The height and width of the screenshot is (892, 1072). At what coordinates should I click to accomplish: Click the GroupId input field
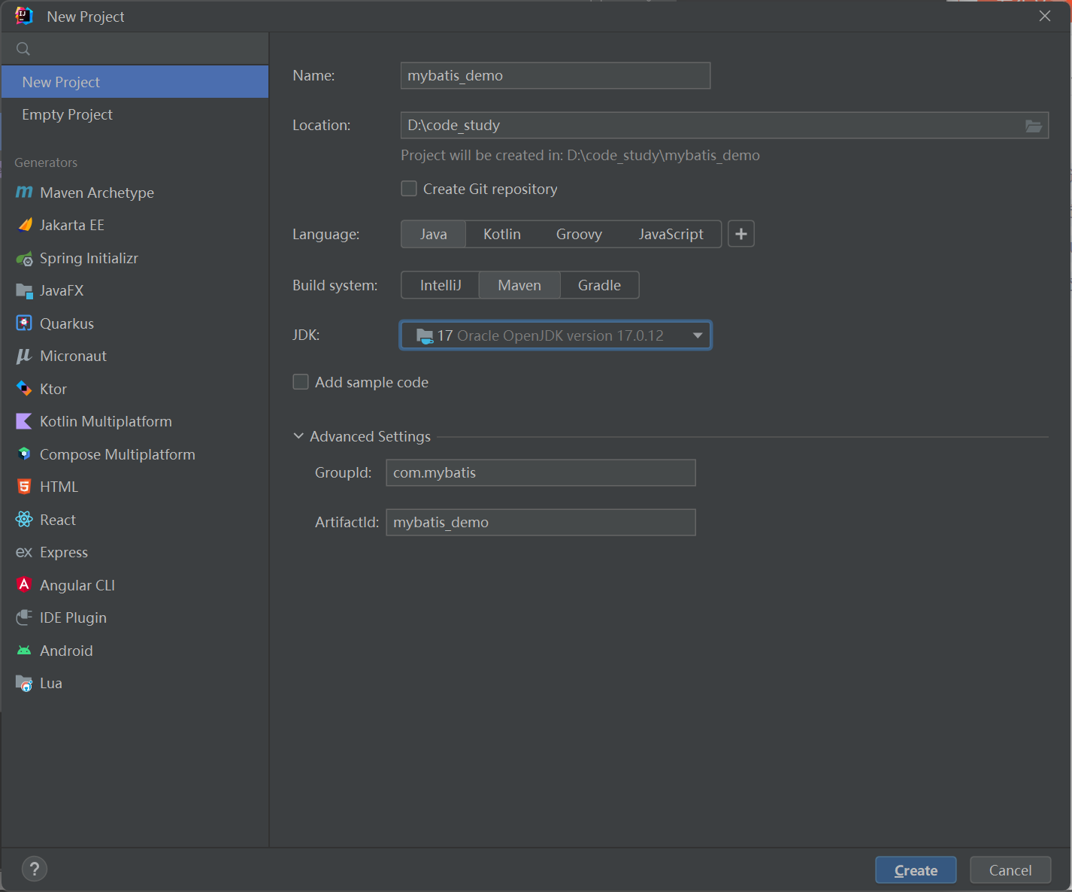[541, 472]
